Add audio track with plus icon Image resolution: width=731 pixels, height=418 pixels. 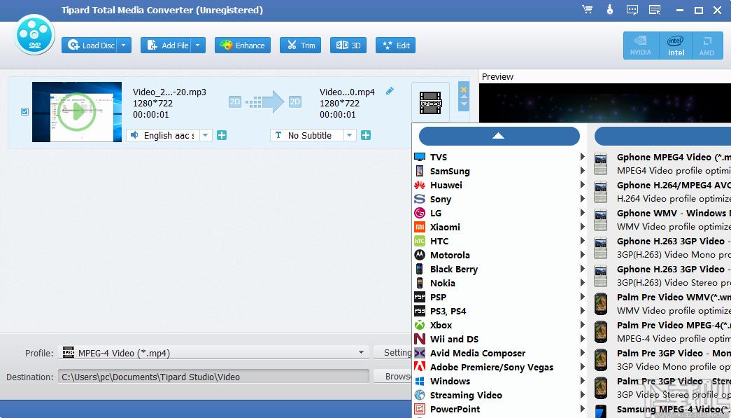click(x=222, y=135)
